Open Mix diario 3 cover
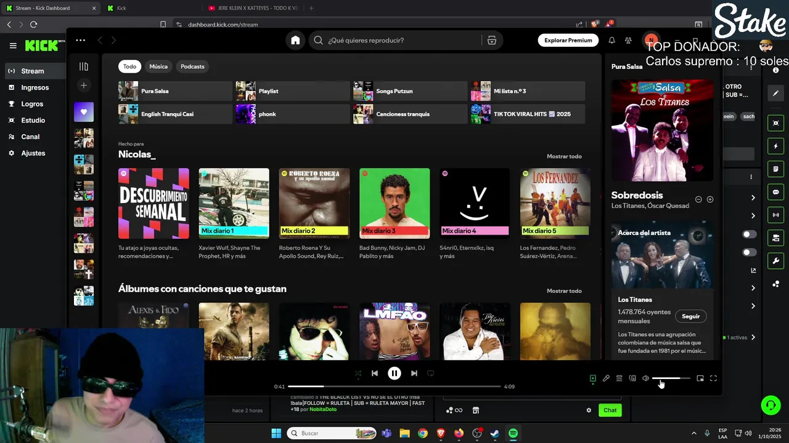Screen dimensions: 789x443 pos(394,203)
